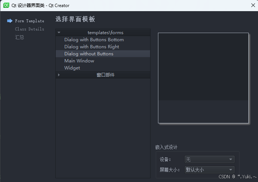The height and width of the screenshot is (182, 258).
Task: Expand the 窗口部件 group arrow
Action: (x=59, y=75)
